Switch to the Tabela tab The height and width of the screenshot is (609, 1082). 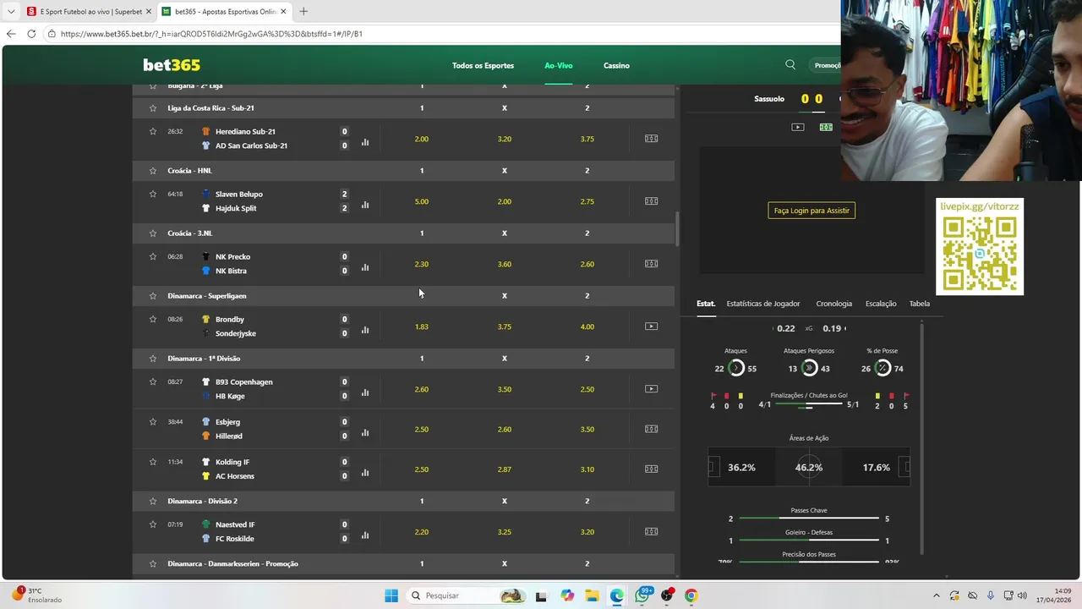(920, 304)
